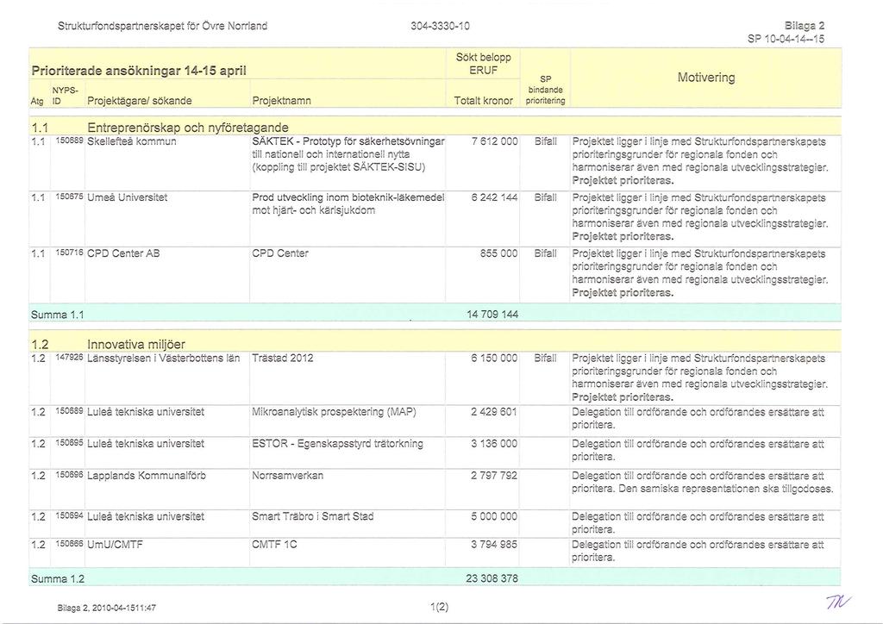Select NYPS-ID '150716'
This screenshot has height=624, width=883.
(69, 253)
